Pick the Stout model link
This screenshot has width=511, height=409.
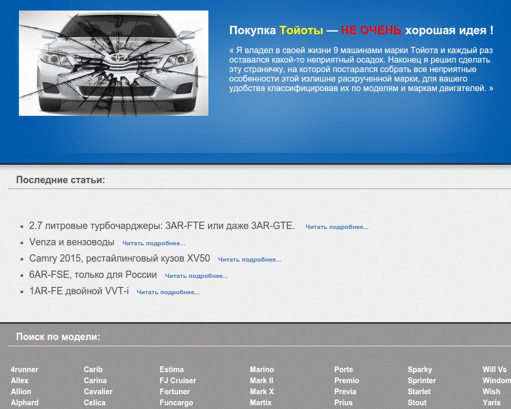point(417,403)
